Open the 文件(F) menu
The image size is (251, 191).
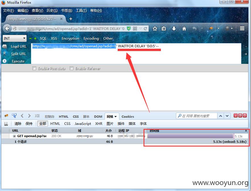(9, 11)
